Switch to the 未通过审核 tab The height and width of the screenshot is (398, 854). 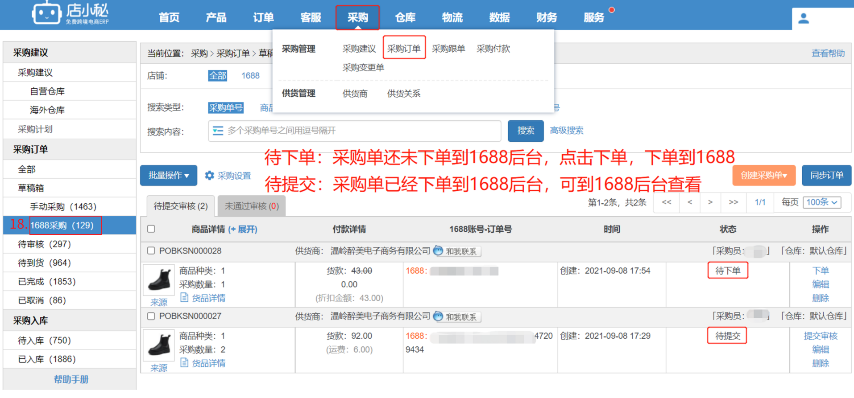pyautogui.click(x=251, y=206)
